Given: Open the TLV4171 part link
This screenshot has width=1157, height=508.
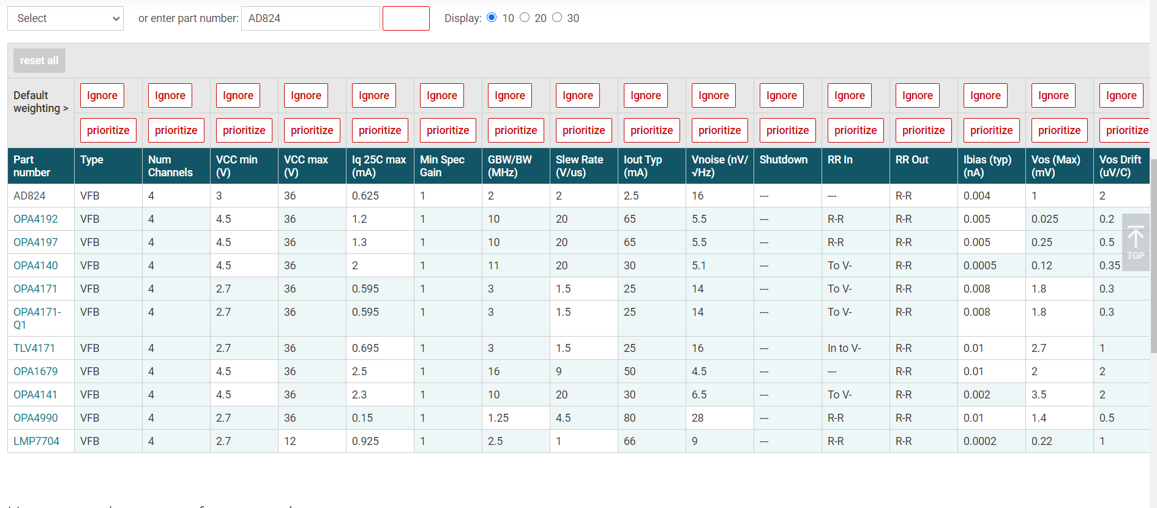Looking at the screenshot, I should click(34, 348).
